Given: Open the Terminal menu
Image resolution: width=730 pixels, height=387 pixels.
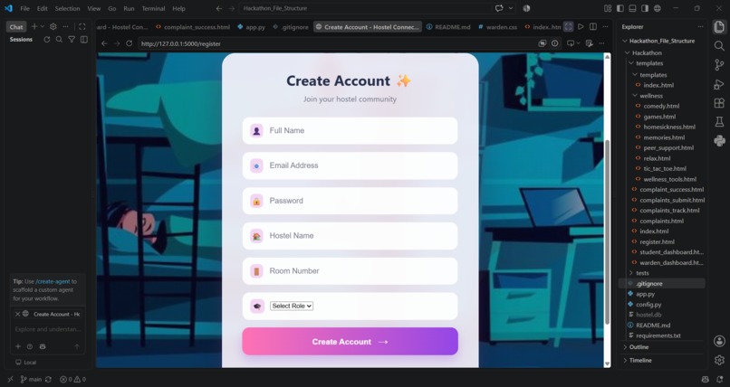Looking at the screenshot, I should coord(153,8).
